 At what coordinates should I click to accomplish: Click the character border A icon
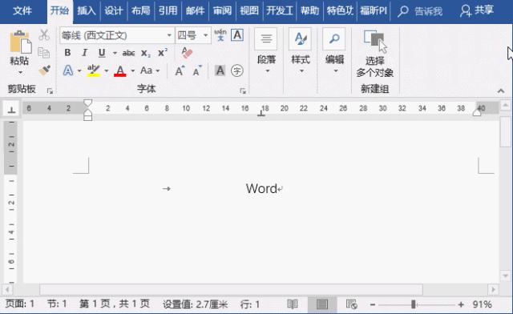point(237,34)
